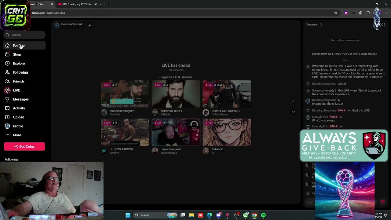Open Discord from the taskbar
The height and width of the screenshot is (220, 391).
point(218,215)
